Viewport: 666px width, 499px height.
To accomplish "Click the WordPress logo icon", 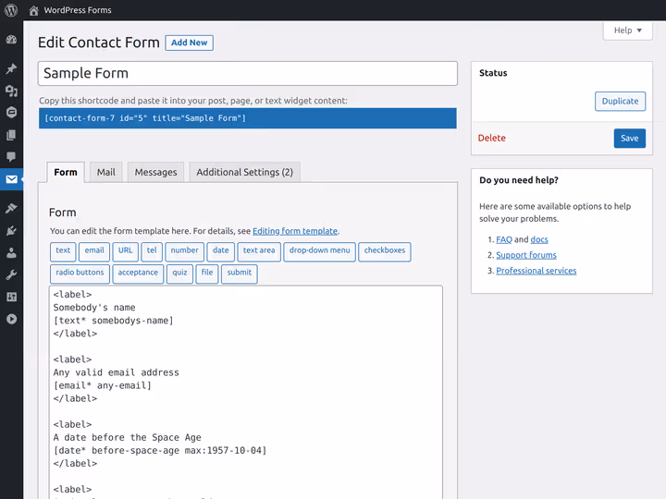I will (x=11, y=10).
